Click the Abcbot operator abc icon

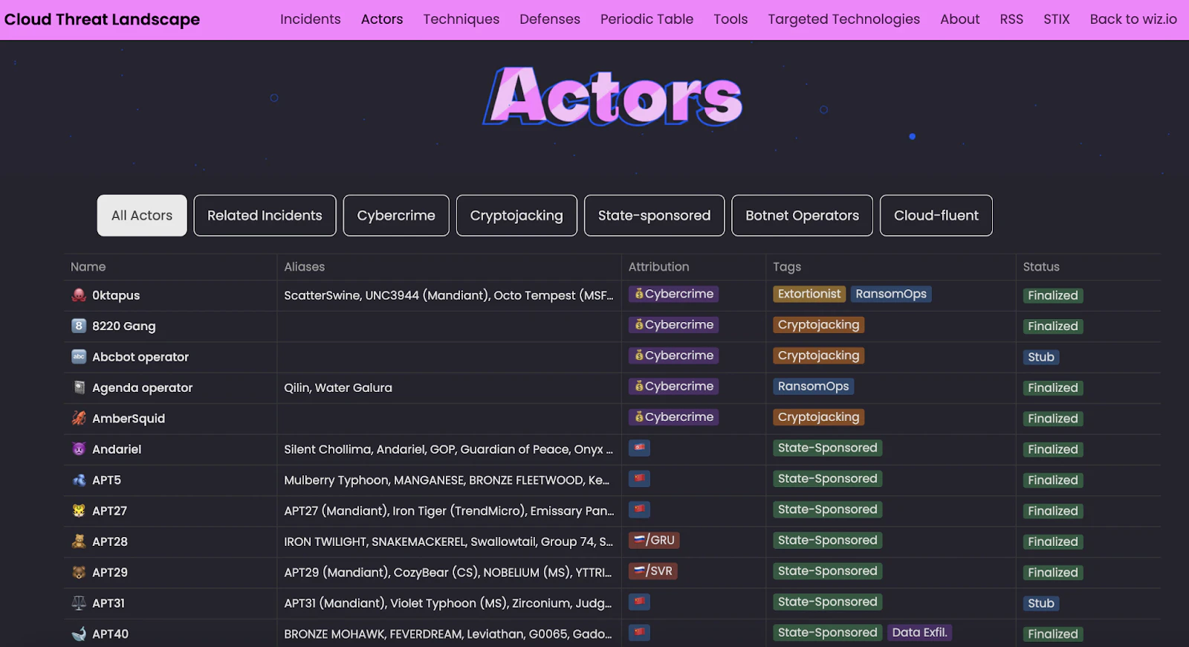pyautogui.click(x=79, y=357)
